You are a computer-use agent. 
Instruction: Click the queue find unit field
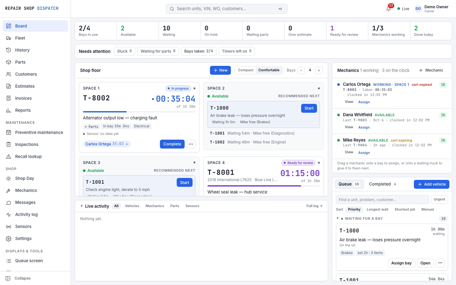pos(382,199)
